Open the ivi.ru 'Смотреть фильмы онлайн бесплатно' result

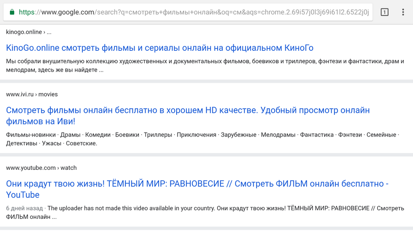point(188,116)
